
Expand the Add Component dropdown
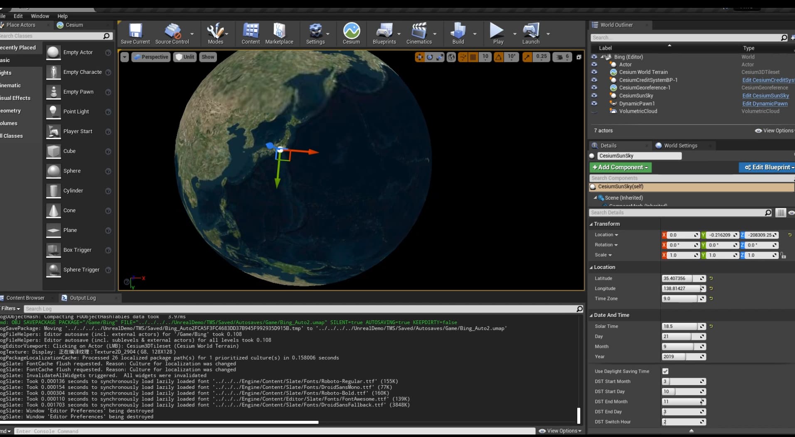click(620, 167)
